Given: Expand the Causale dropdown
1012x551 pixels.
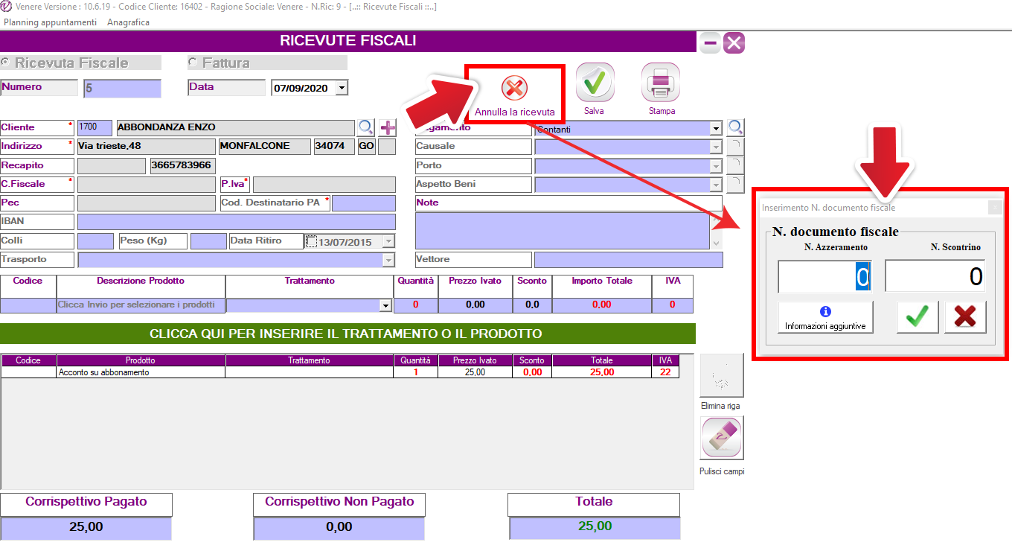Looking at the screenshot, I should 716,147.
